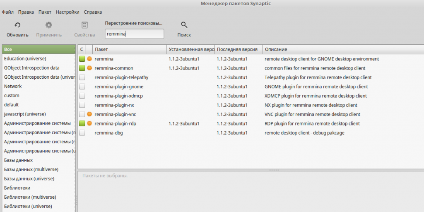Click the 'VNC plugin for remmina' description
Image resolution: width=424 pixels, height=212 pixels.
312,114
